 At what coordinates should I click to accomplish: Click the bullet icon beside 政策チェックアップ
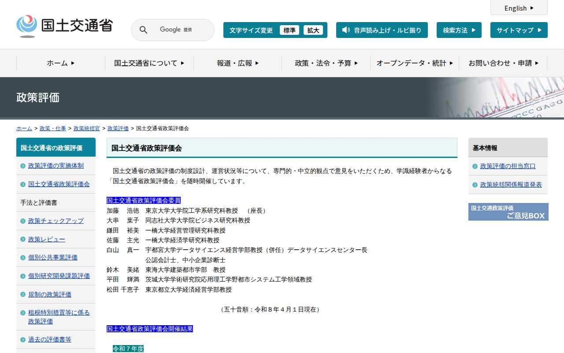pos(23,221)
